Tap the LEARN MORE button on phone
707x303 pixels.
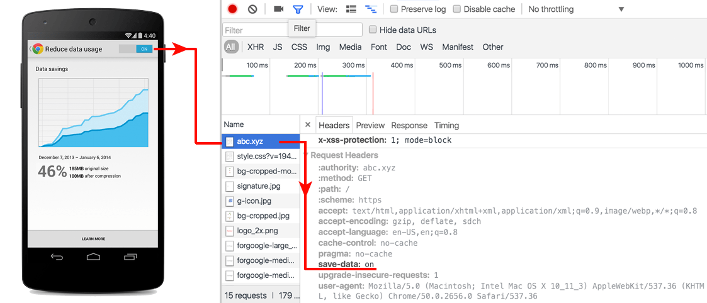click(93, 239)
